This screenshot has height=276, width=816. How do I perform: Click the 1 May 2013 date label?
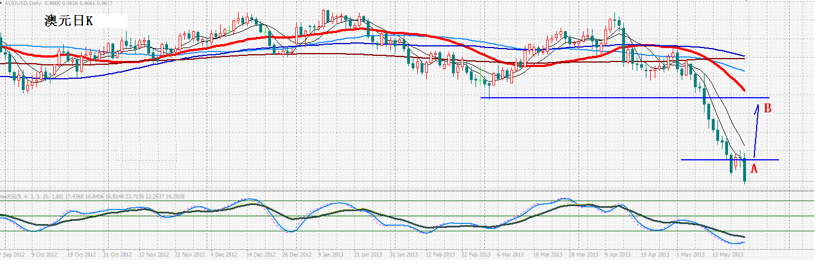click(x=690, y=254)
